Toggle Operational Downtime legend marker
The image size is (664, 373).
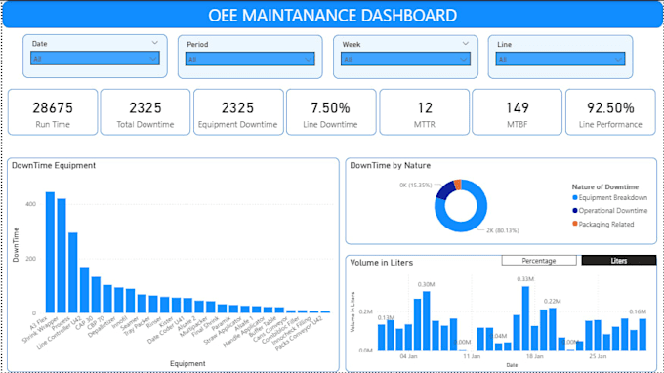(574, 210)
